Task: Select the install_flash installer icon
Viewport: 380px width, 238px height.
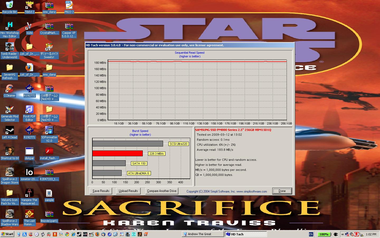Action: point(49,153)
